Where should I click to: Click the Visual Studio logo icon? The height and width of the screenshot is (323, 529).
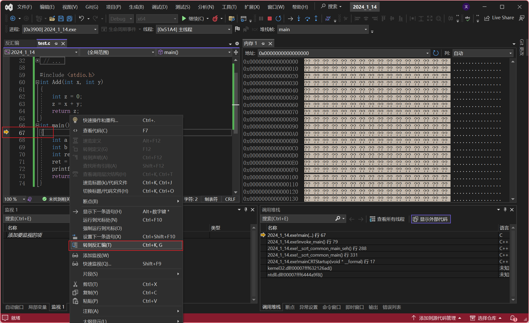(x=9, y=7)
